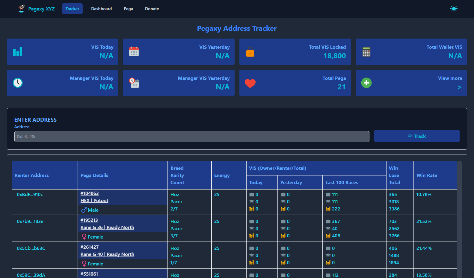Click renter address 0x7b9...183e
The image size is (474, 278).
click(x=30, y=222)
